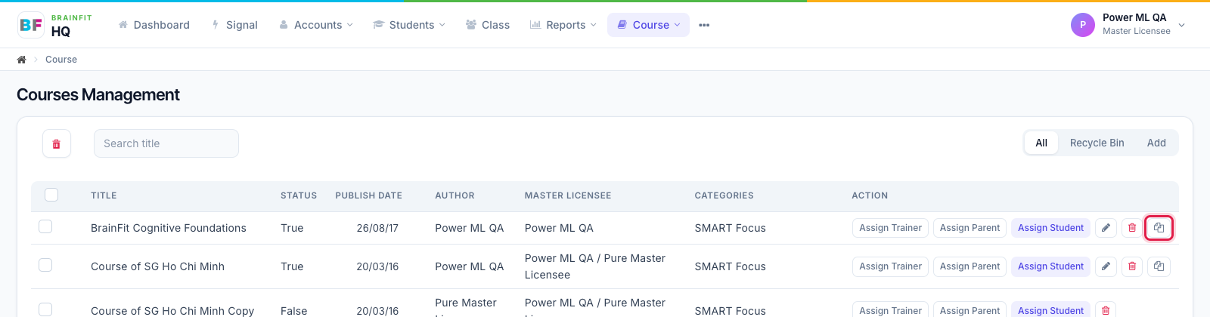The width and height of the screenshot is (1210, 317).
Task: Open the Signal menu item
Action: point(234,25)
